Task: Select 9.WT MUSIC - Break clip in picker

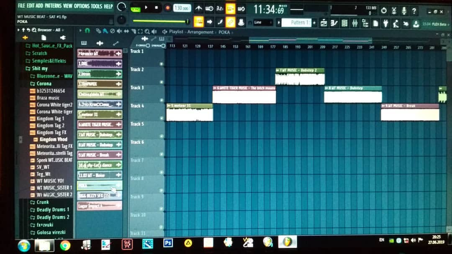Action: click(100, 155)
